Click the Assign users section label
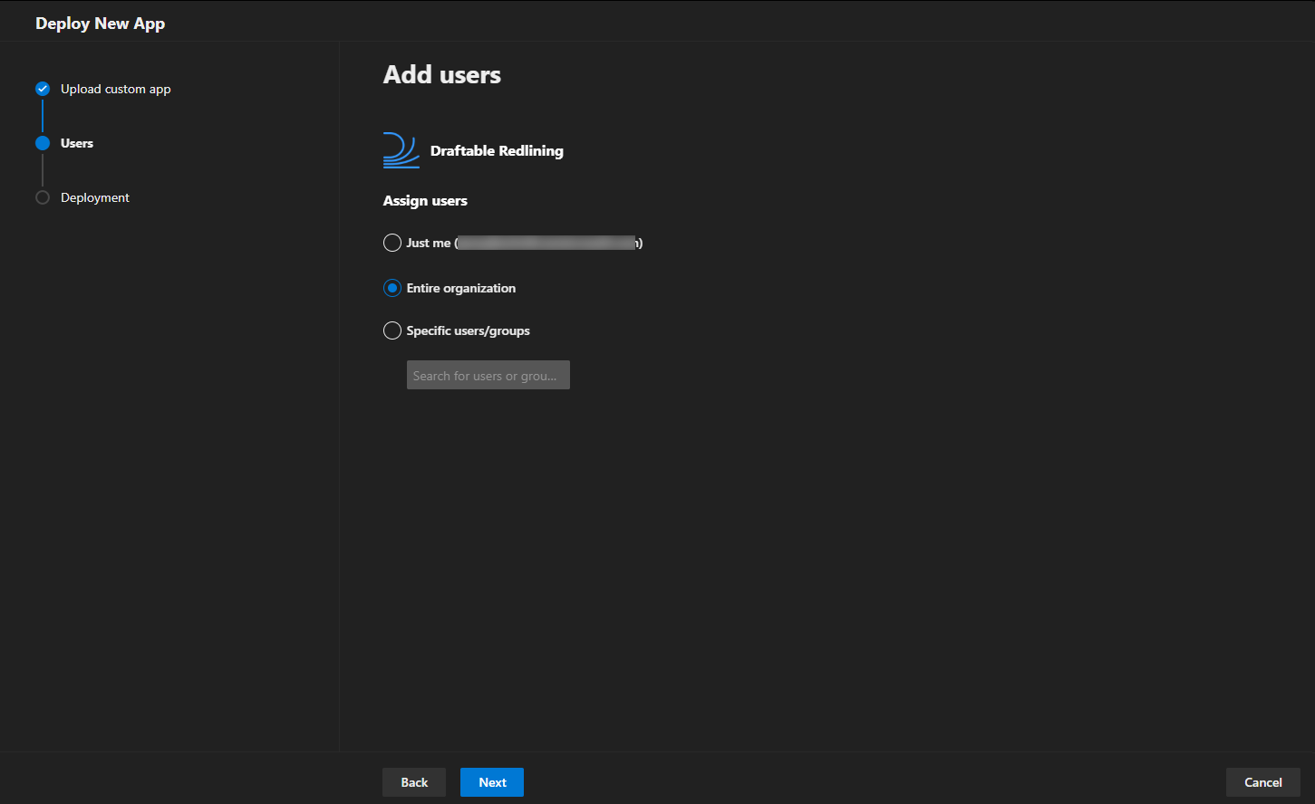The height and width of the screenshot is (804, 1315). pyautogui.click(x=425, y=201)
